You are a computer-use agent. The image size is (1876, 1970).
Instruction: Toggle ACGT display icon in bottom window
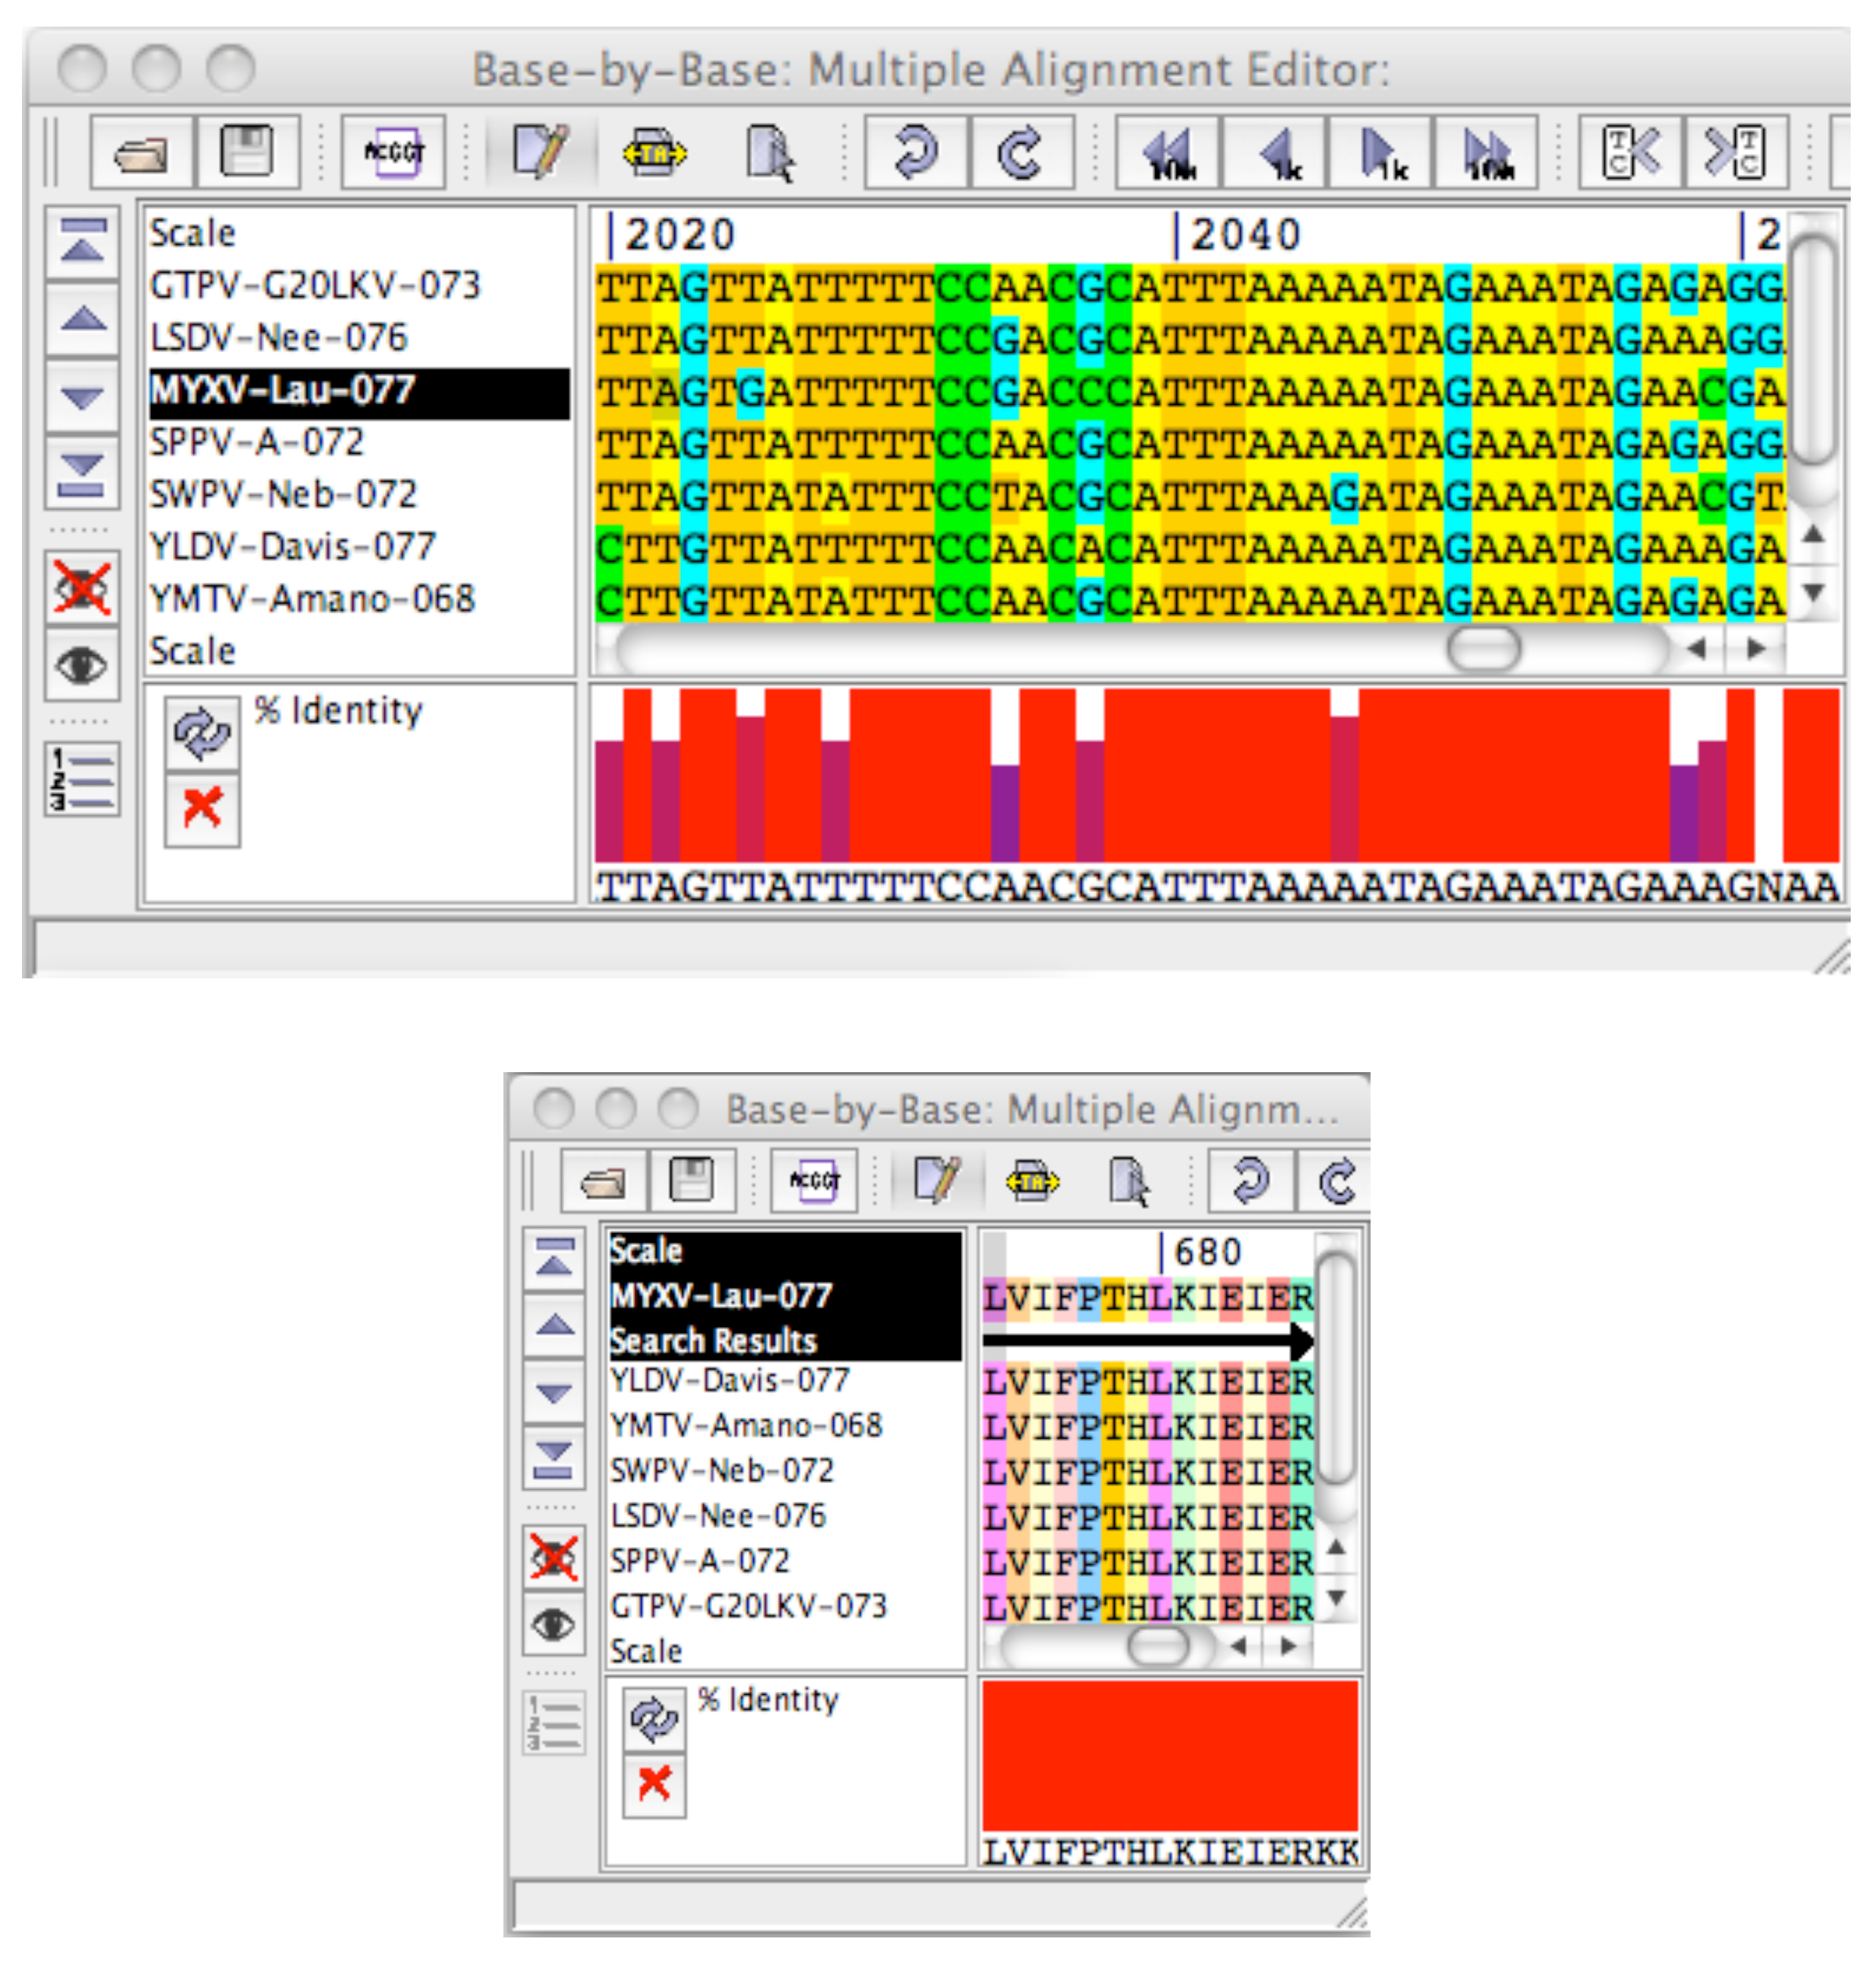coord(815,1181)
